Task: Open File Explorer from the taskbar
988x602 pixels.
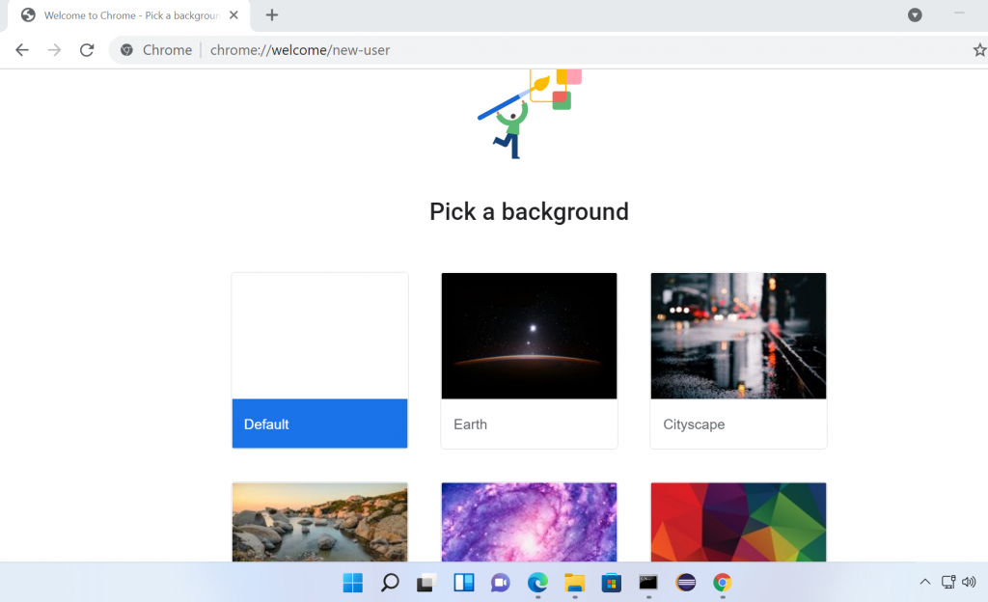Action: tap(573, 583)
